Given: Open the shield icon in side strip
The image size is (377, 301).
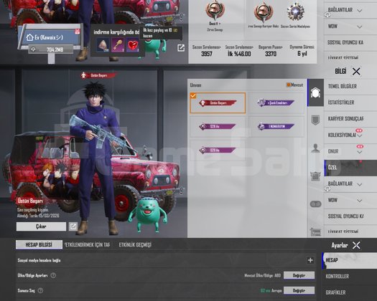Looking at the screenshot, I should [315, 120].
